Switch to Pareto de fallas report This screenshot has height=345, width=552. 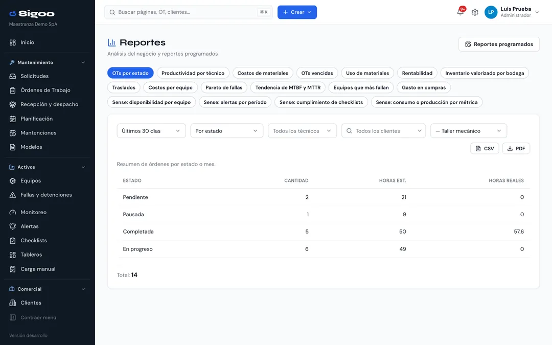(x=224, y=88)
